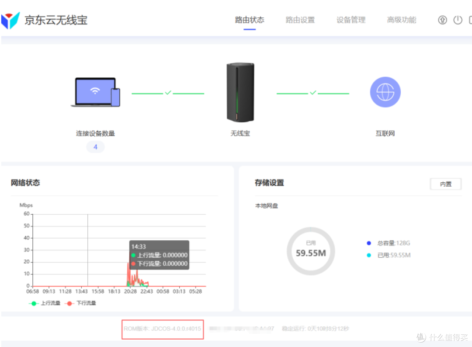Viewport: 472px width, 347px height.
Task: Click the 网络状态 heading
Action: tap(25, 183)
